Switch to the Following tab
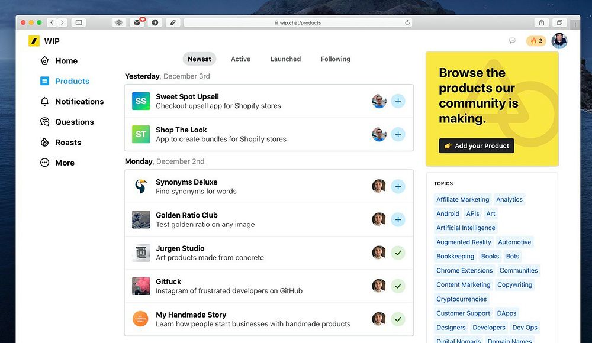 [335, 59]
